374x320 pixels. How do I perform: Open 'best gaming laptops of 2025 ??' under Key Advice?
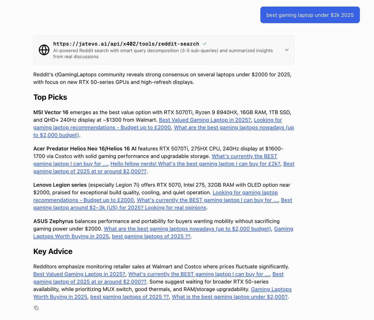(130, 297)
